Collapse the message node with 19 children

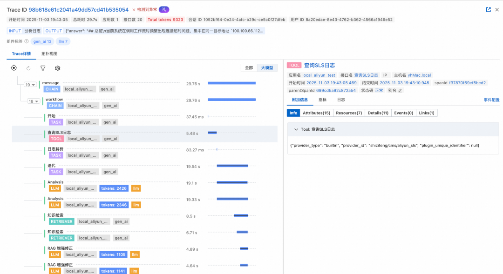[30, 85]
